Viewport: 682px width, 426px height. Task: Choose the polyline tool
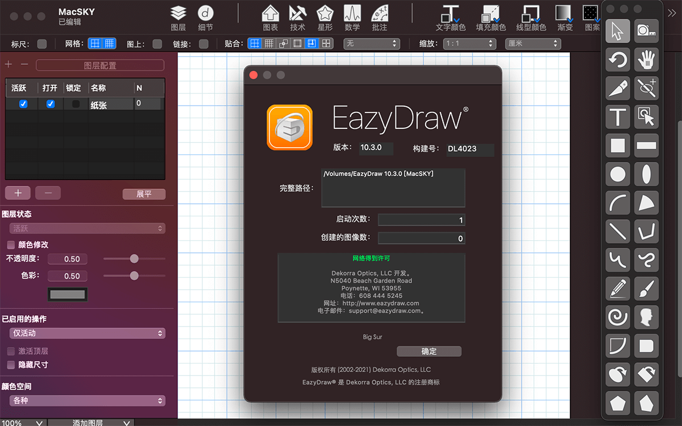click(646, 231)
